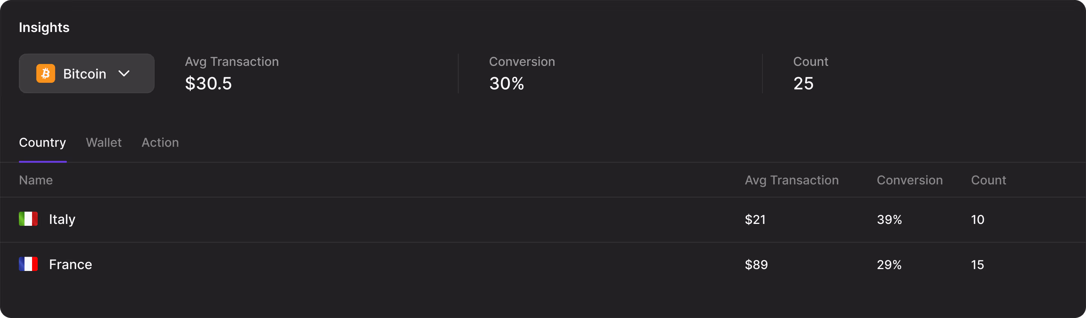Click Italy's 39% conversion value
The image size is (1086, 318).
(889, 219)
